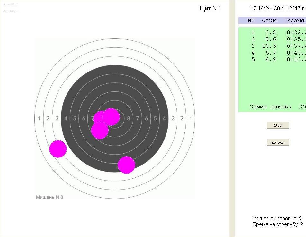Select the shot marker at bottom edge of black zone
The image size is (306, 237).
[126, 165]
